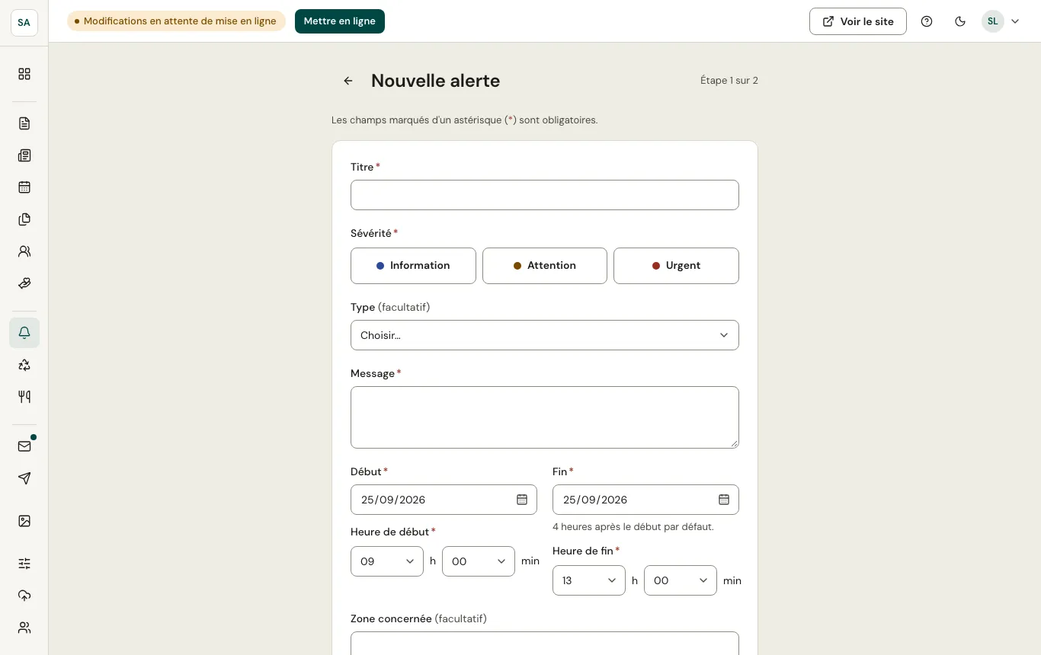Viewport: 1041px width, 655px height.
Task: Select the Information severity option
Action: point(413,266)
